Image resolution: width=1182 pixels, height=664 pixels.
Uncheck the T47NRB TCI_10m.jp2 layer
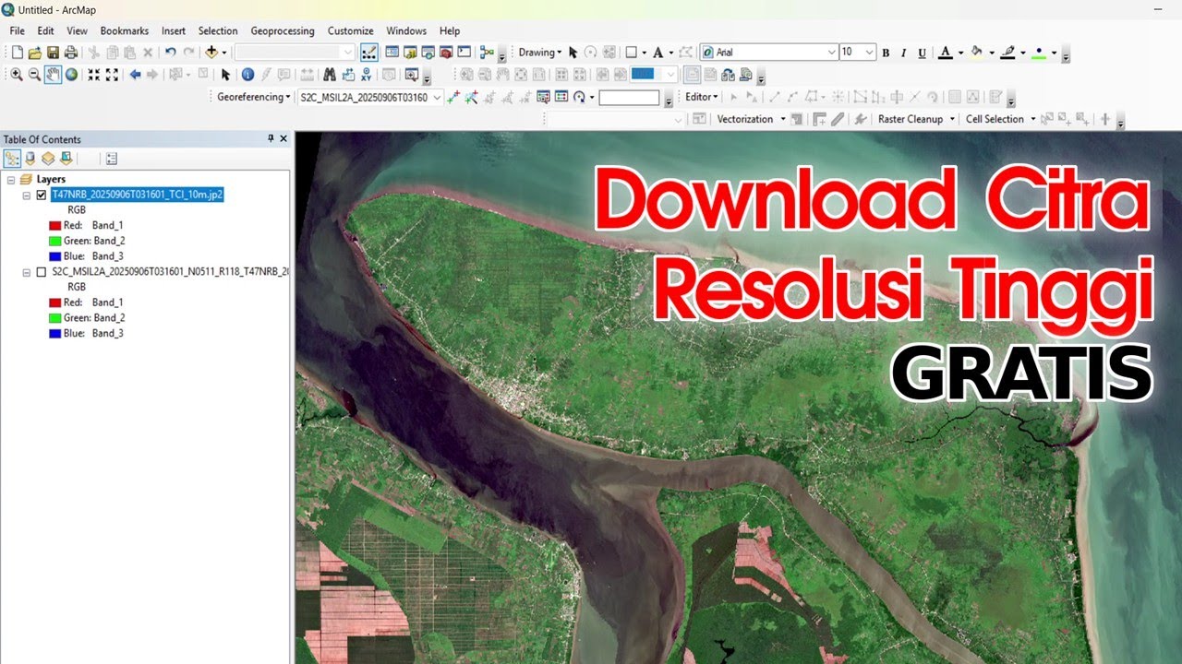[x=41, y=195]
